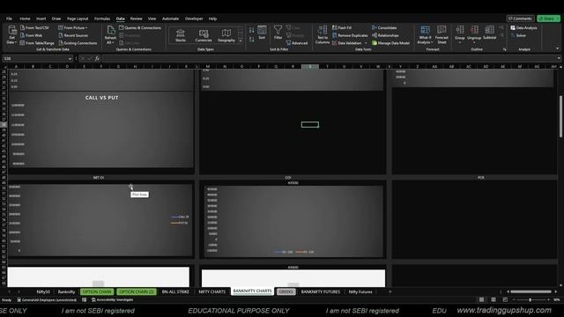The image size is (564, 317).
Task: Create a Forecast Sheet
Action: [x=442, y=35]
